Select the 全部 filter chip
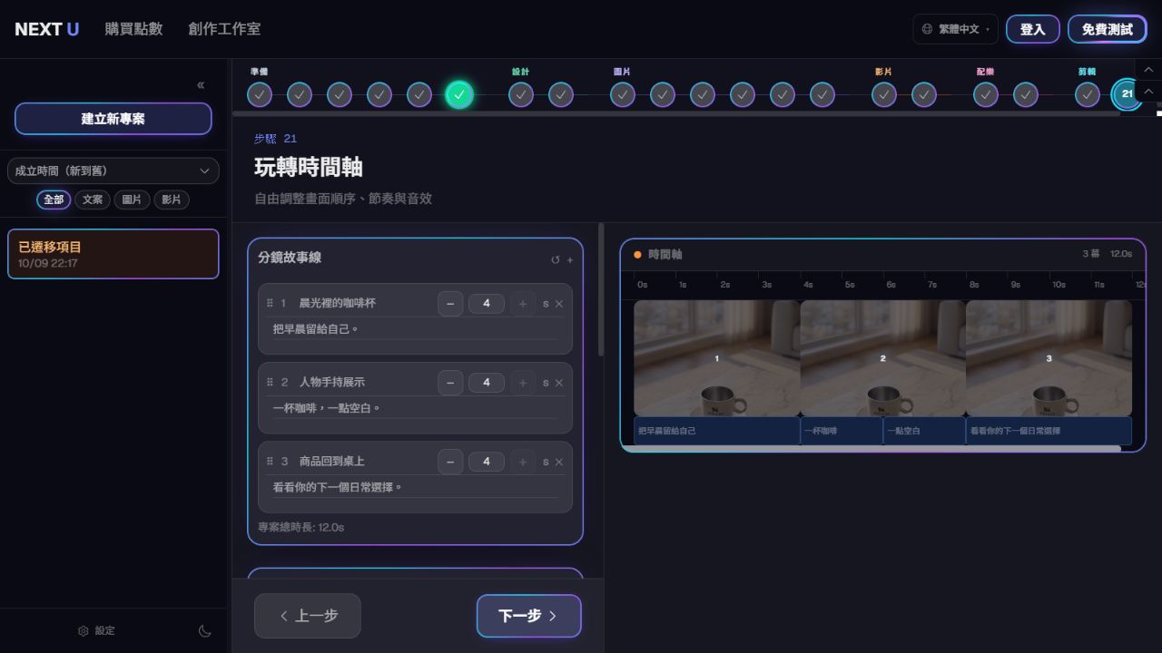Screen dimensions: 1162x653 coord(54,200)
